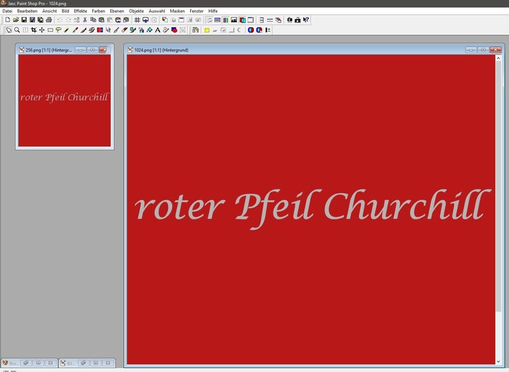
Task: Open the Effekte menu
Action: coord(80,12)
